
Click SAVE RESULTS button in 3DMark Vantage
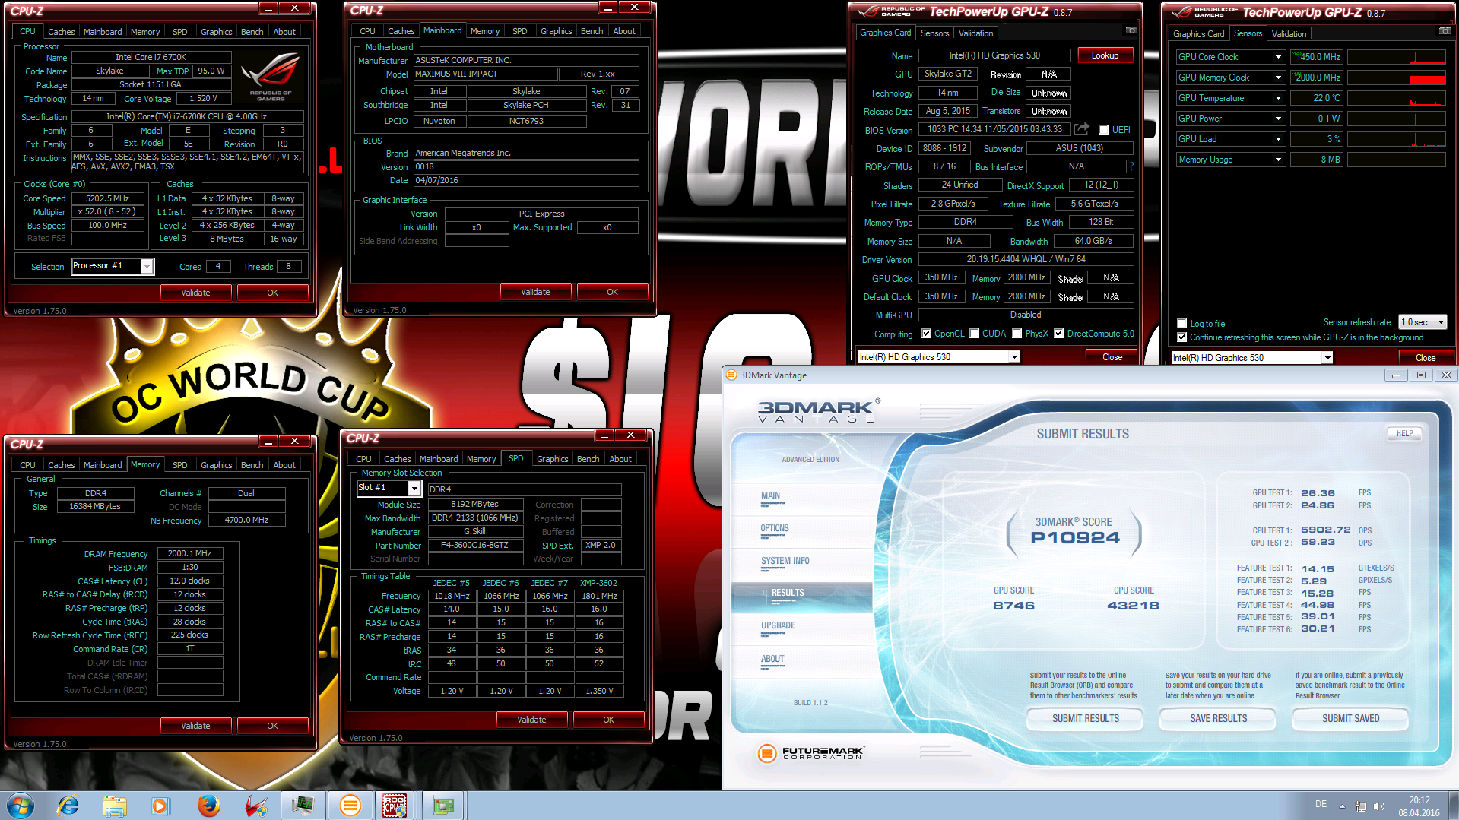(x=1218, y=718)
